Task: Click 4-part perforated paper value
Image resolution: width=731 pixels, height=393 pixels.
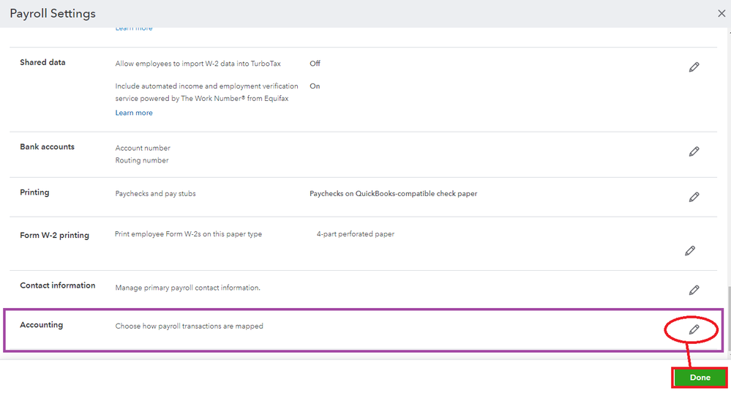Action: pos(355,234)
